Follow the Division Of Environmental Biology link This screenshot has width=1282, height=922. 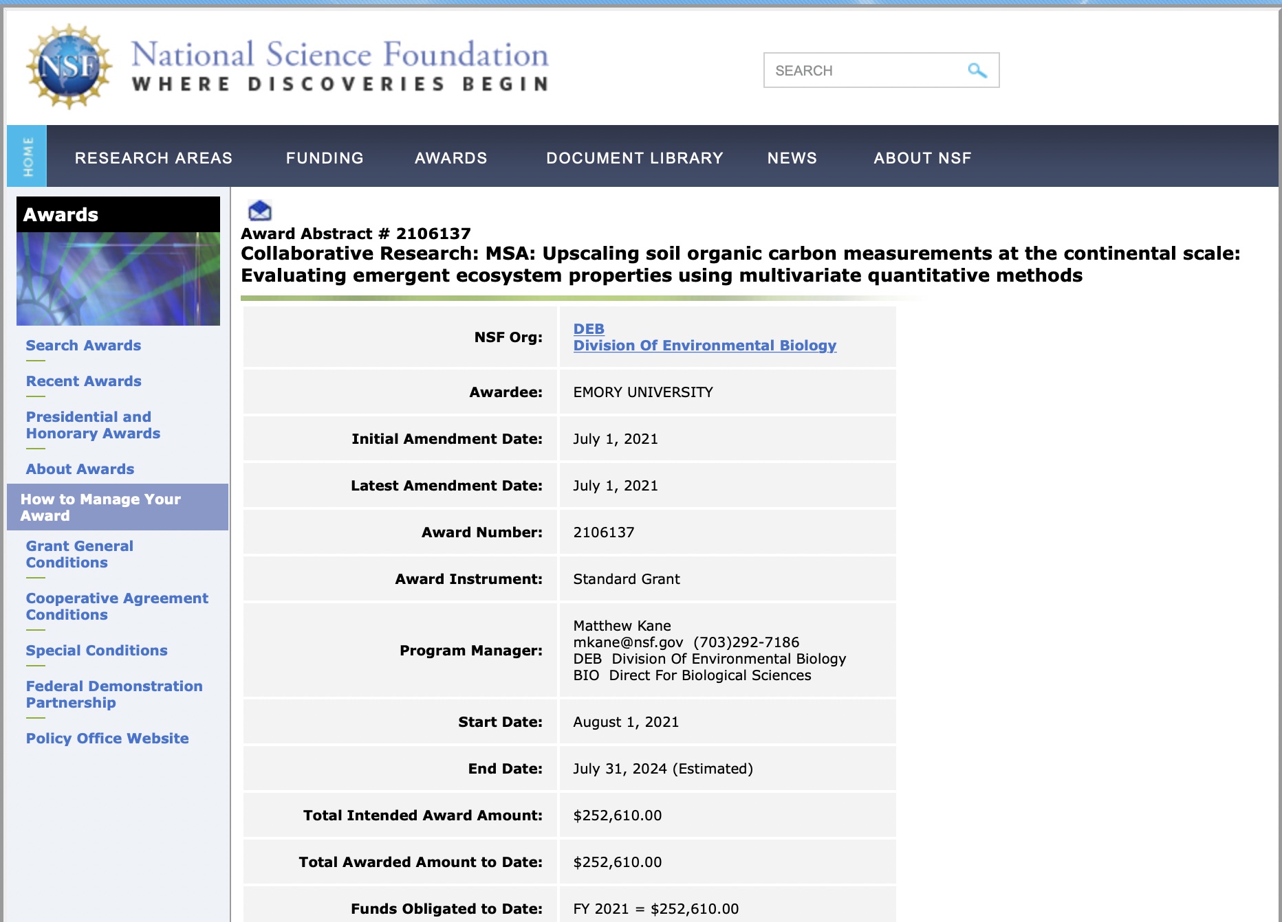pyautogui.click(x=705, y=346)
